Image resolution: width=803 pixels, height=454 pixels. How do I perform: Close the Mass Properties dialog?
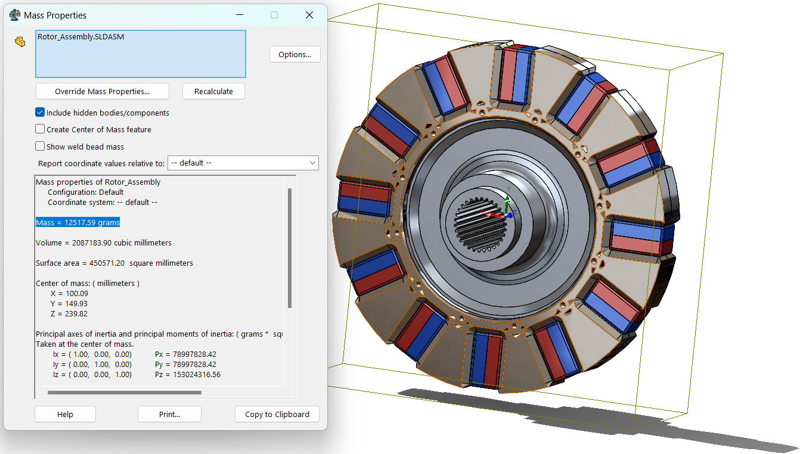pyautogui.click(x=309, y=15)
